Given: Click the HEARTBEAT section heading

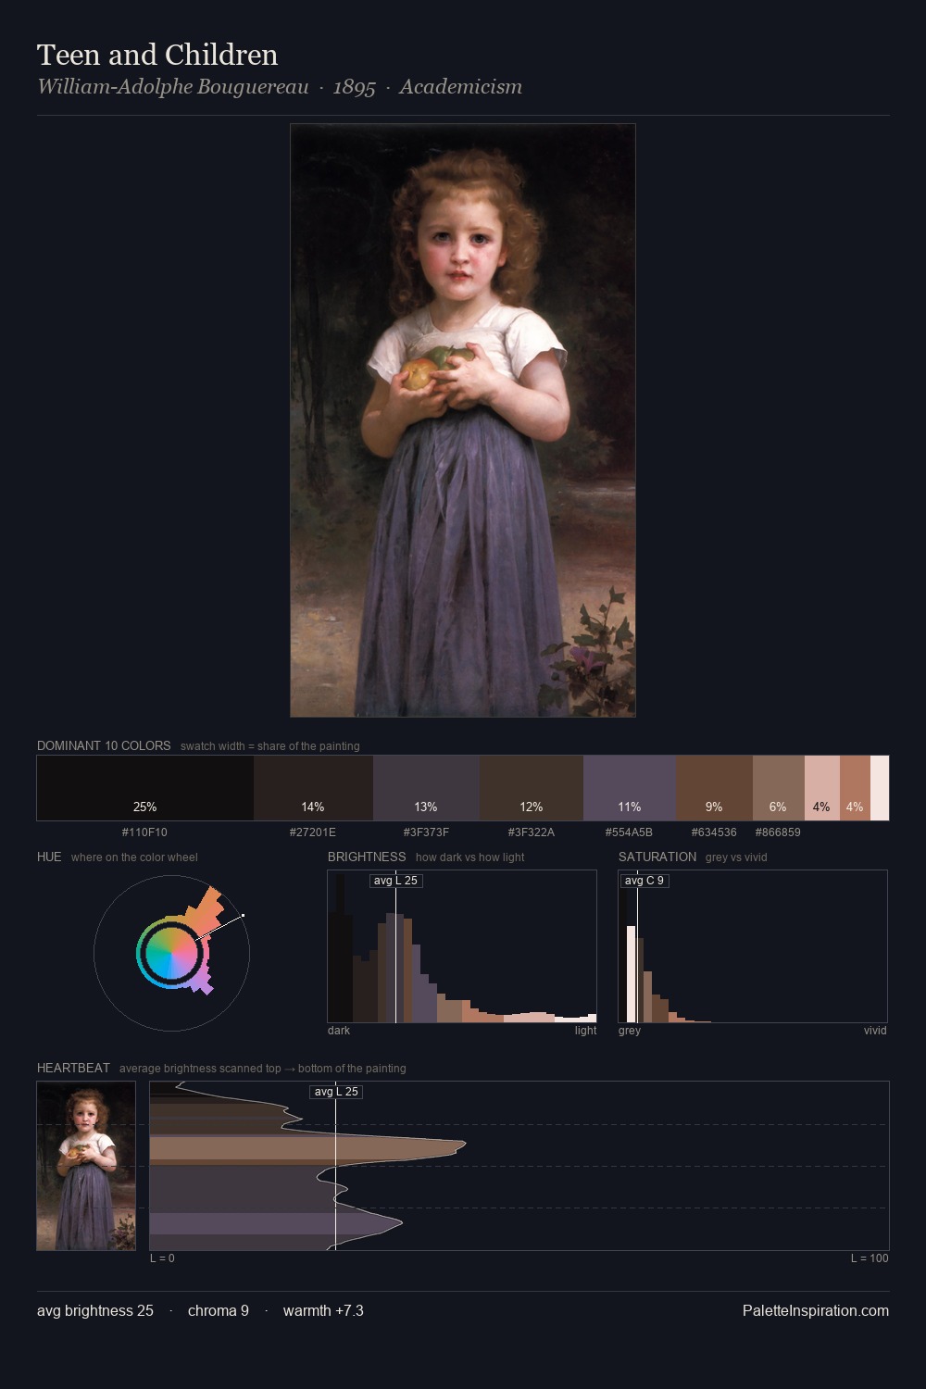Looking at the screenshot, I should pos(73,1068).
